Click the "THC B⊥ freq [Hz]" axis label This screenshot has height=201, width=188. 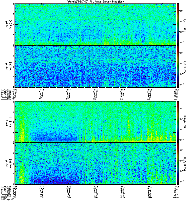click(9, 122)
